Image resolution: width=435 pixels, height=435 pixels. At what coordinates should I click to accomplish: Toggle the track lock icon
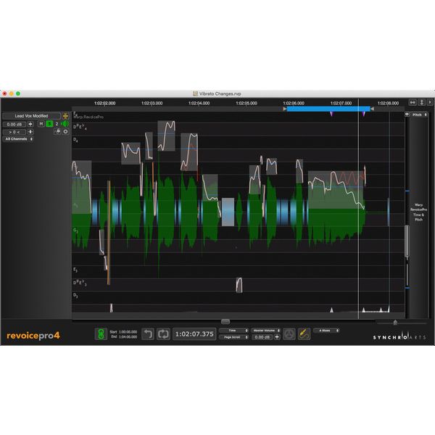coord(57,131)
